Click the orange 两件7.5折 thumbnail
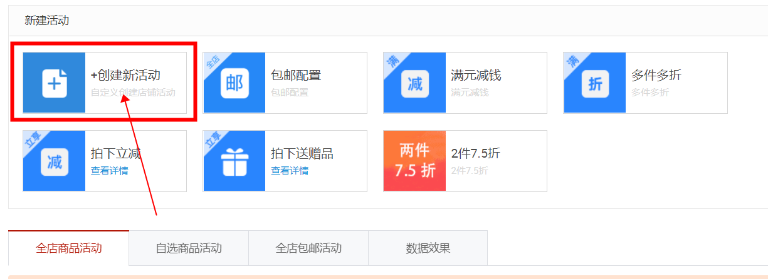This screenshot has height=279, width=768. [x=414, y=161]
